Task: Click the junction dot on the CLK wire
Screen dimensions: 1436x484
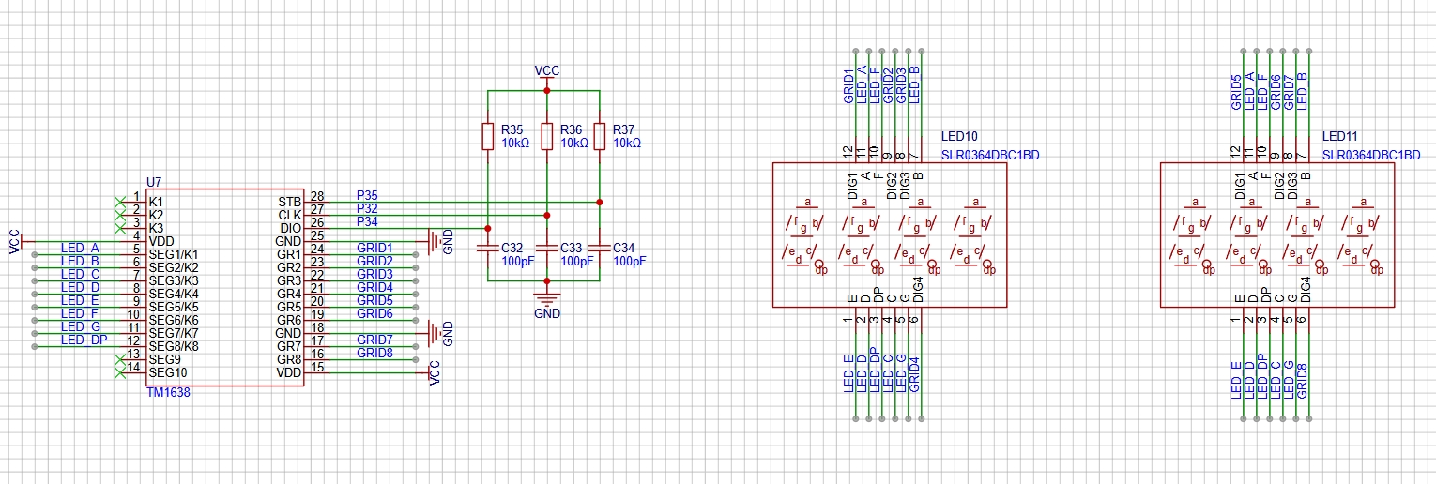Action: coord(546,215)
